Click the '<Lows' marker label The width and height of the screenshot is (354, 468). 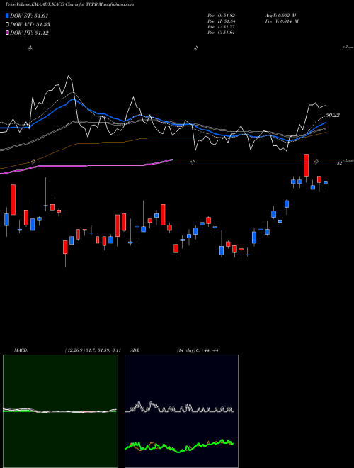[x=348, y=160]
